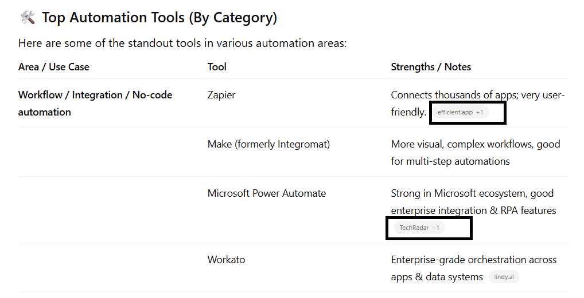Open the lindy.ai source chip
This screenshot has width=584, height=298.
(x=504, y=277)
